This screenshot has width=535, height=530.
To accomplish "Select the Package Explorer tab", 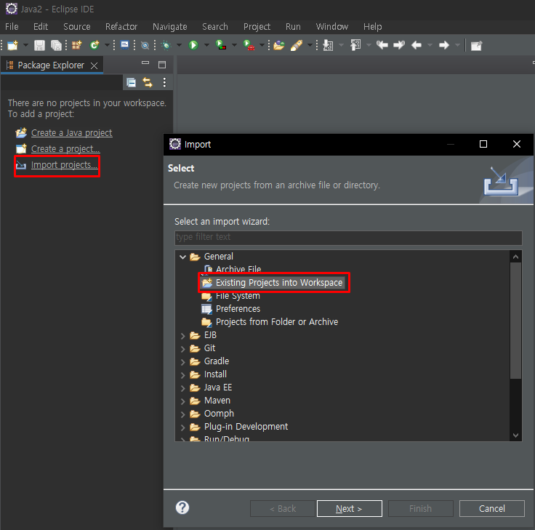I will [50, 65].
